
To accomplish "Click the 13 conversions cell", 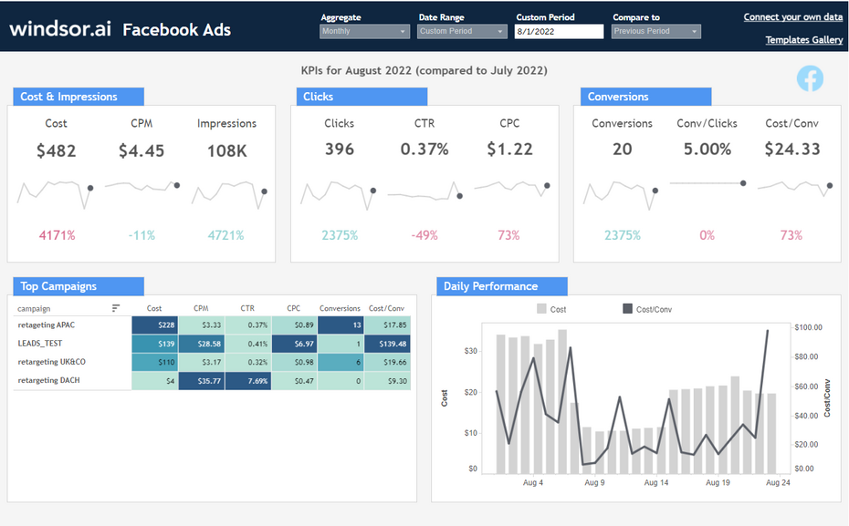I will 341,325.
